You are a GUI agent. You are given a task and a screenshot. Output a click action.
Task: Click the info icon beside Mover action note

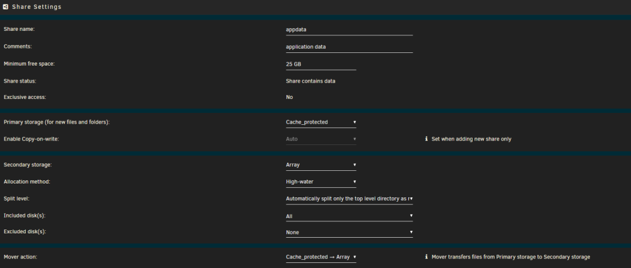[426, 257]
